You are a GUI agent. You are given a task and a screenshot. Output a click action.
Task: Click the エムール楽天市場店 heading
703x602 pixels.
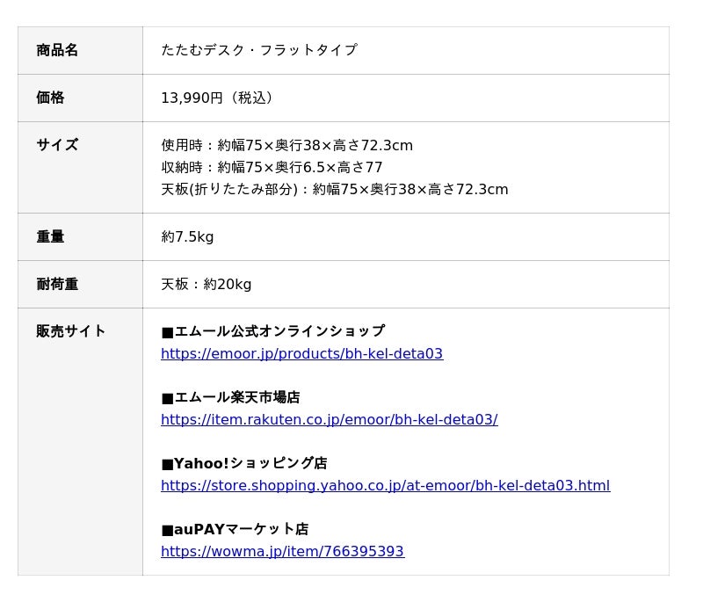click(230, 397)
